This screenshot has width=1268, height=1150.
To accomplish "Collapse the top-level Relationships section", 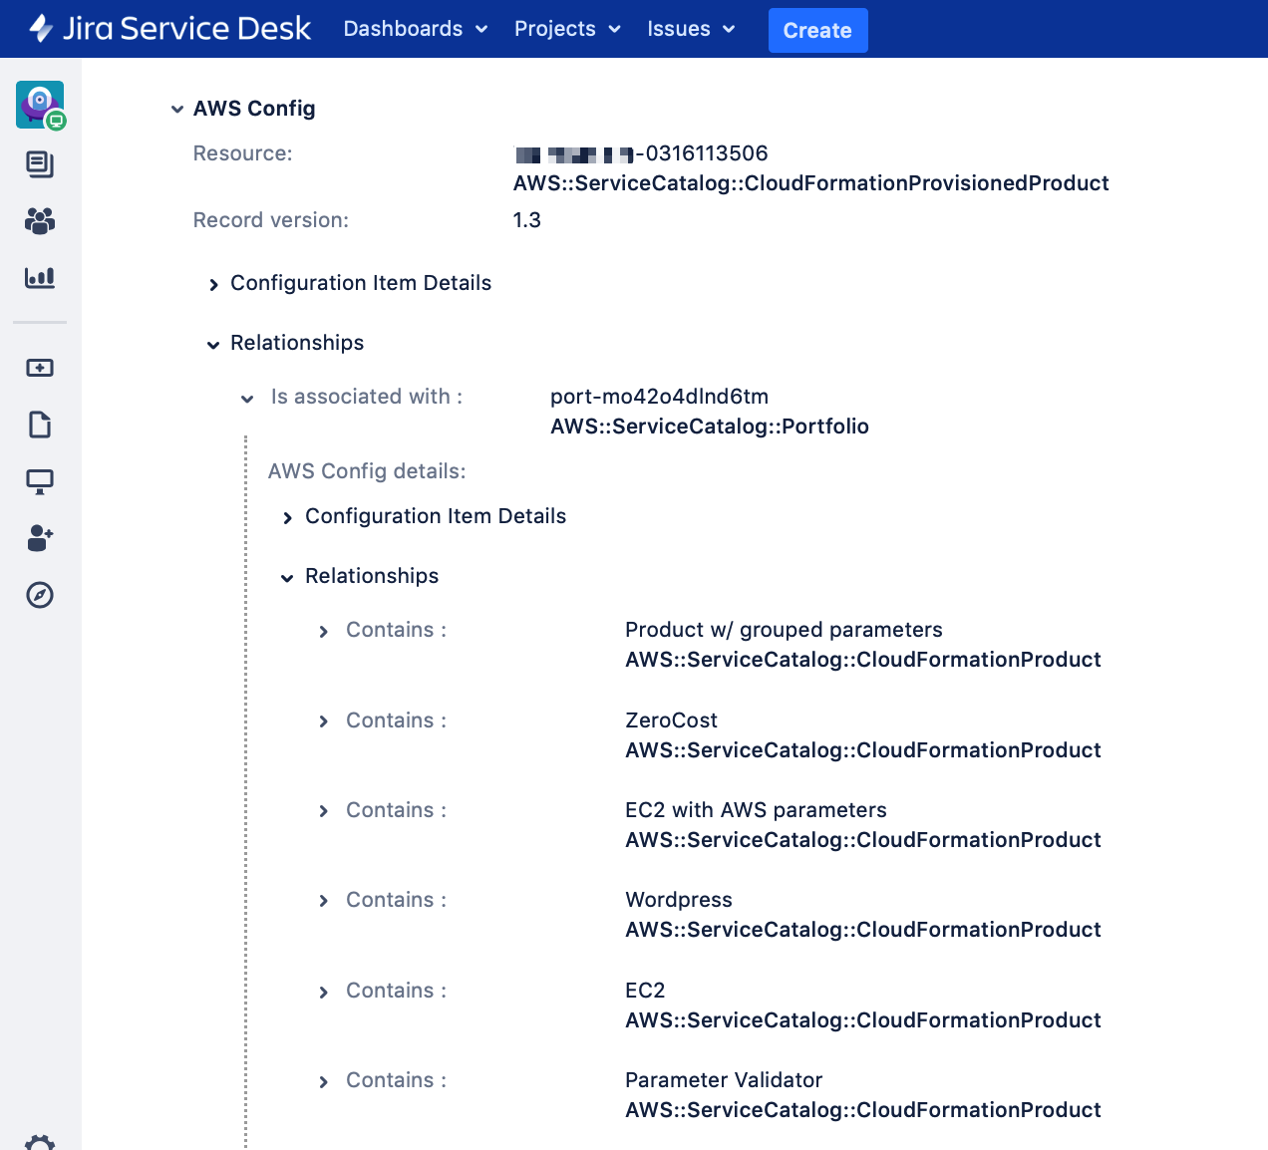I will click(x=213, y=344).
